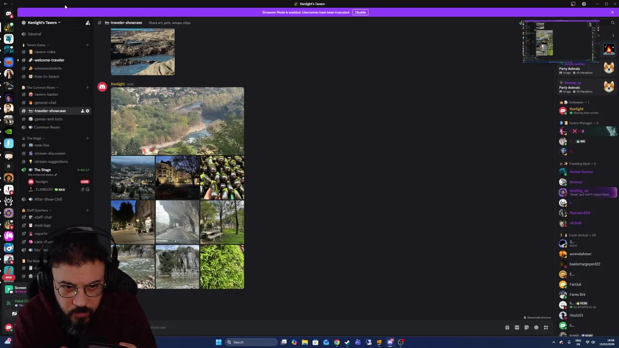
Task: Add channel to The Stage category
Action: 88,138
